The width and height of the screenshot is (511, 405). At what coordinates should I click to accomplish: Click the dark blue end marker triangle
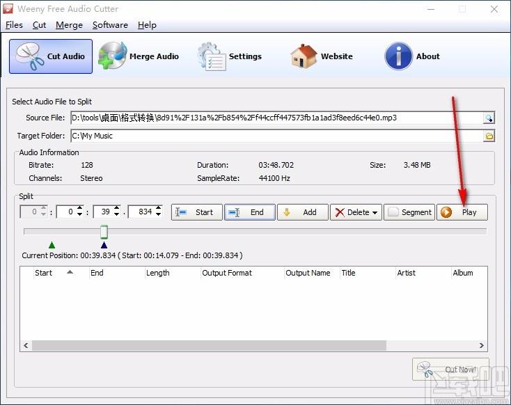(104, 245)
